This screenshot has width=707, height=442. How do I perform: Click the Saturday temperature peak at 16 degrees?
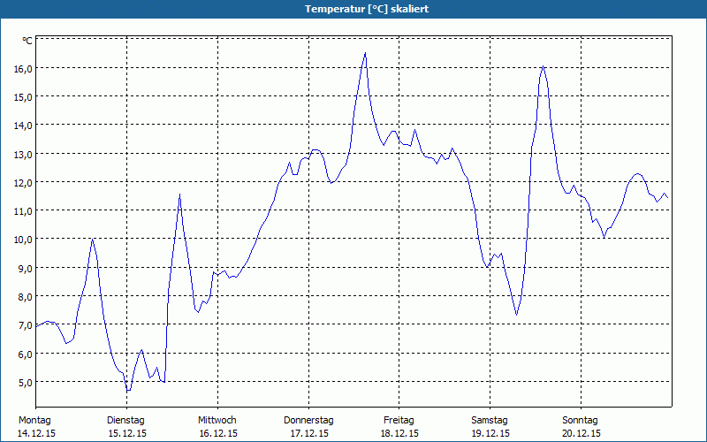point(543,67)
